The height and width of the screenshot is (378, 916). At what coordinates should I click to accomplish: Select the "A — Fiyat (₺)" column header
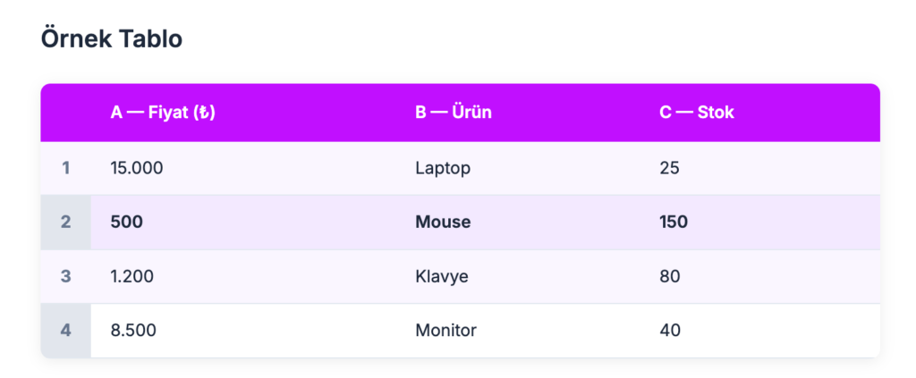point(163,113)
